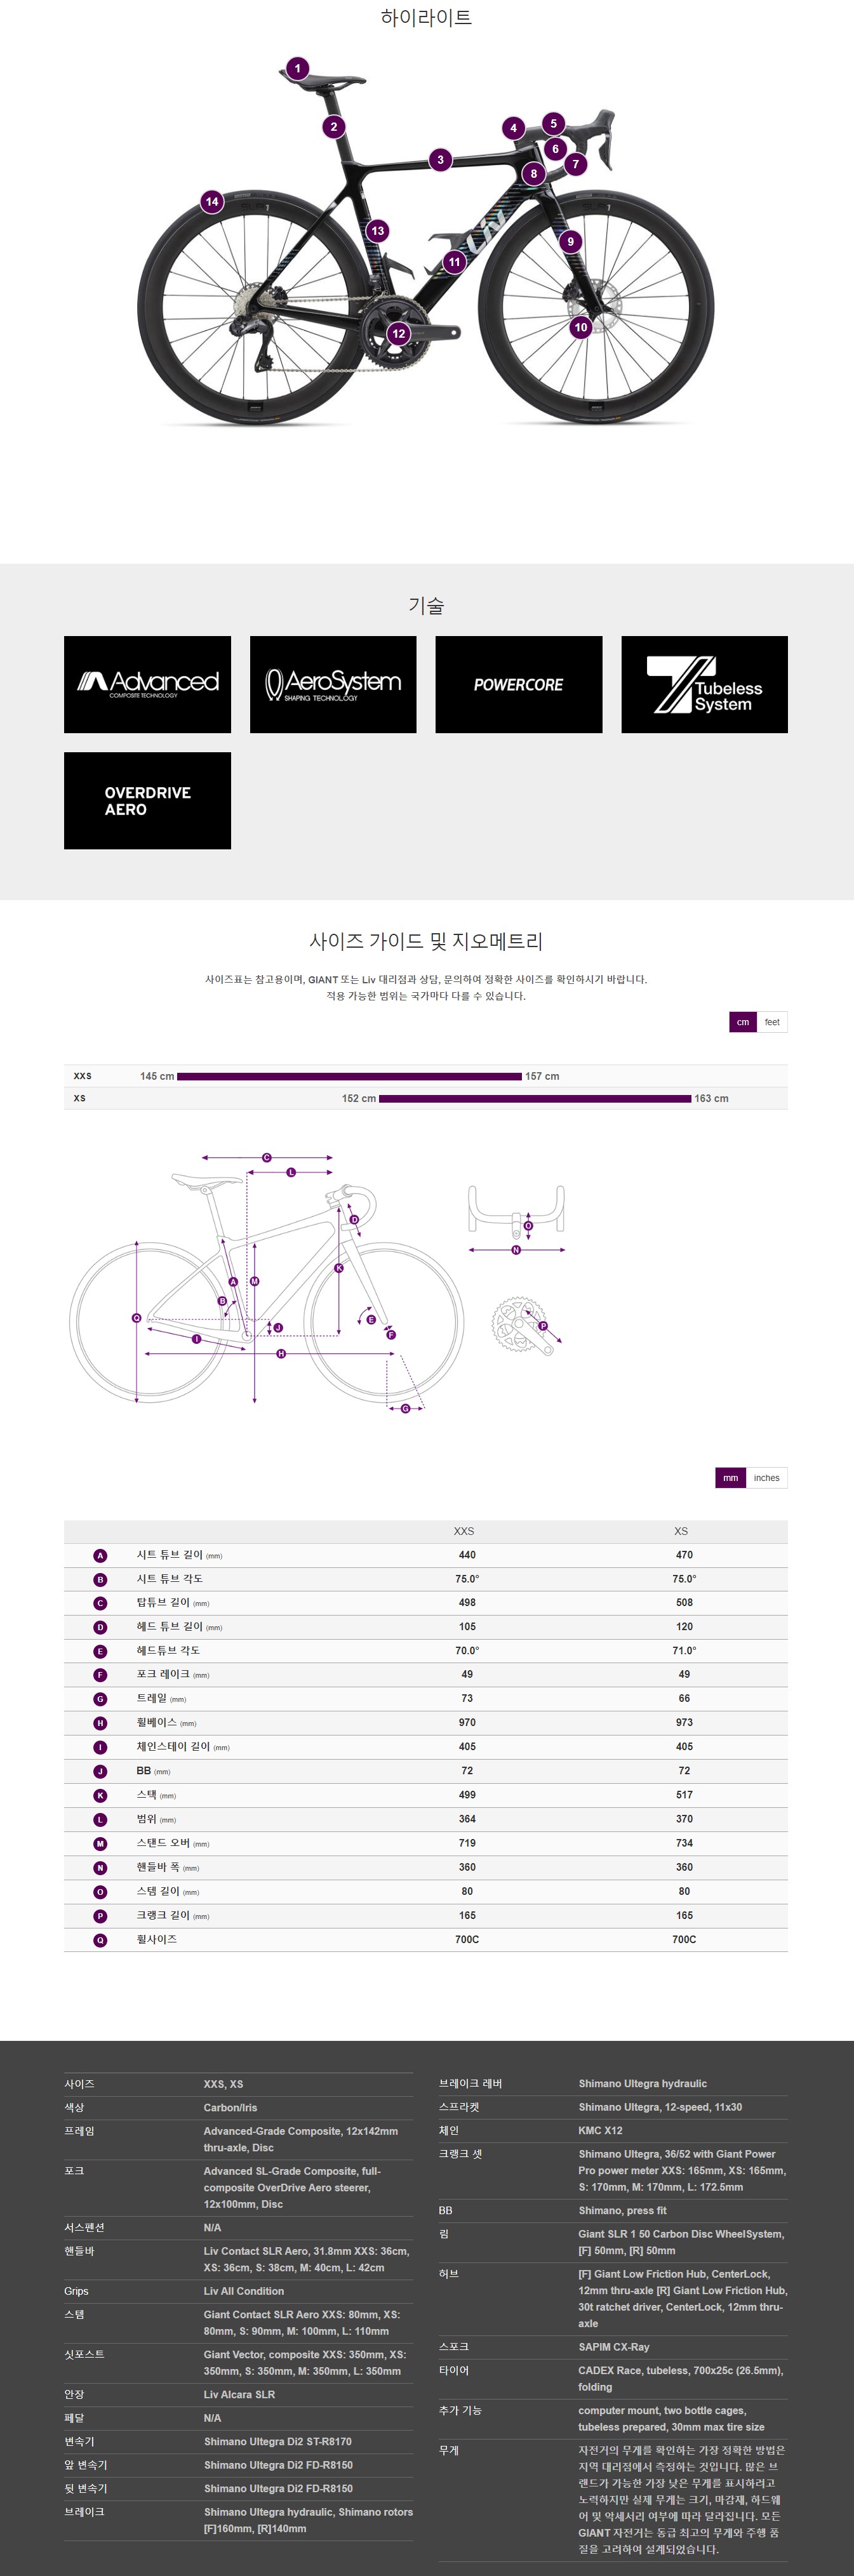Click the XS column header in geometry table
Screen dimensions: 854x2576
pos(681,1531)
